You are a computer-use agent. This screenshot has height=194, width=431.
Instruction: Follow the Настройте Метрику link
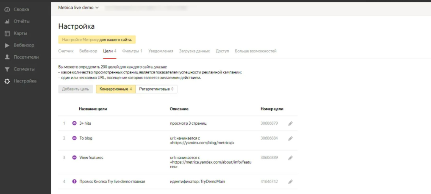80,40
